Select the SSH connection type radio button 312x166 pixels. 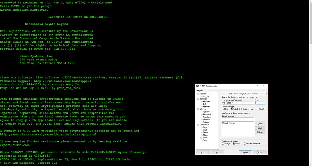[x=249, y=109]
